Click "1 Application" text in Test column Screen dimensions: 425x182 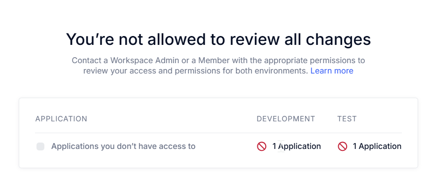pyautogui.click(x=377, y=146)
